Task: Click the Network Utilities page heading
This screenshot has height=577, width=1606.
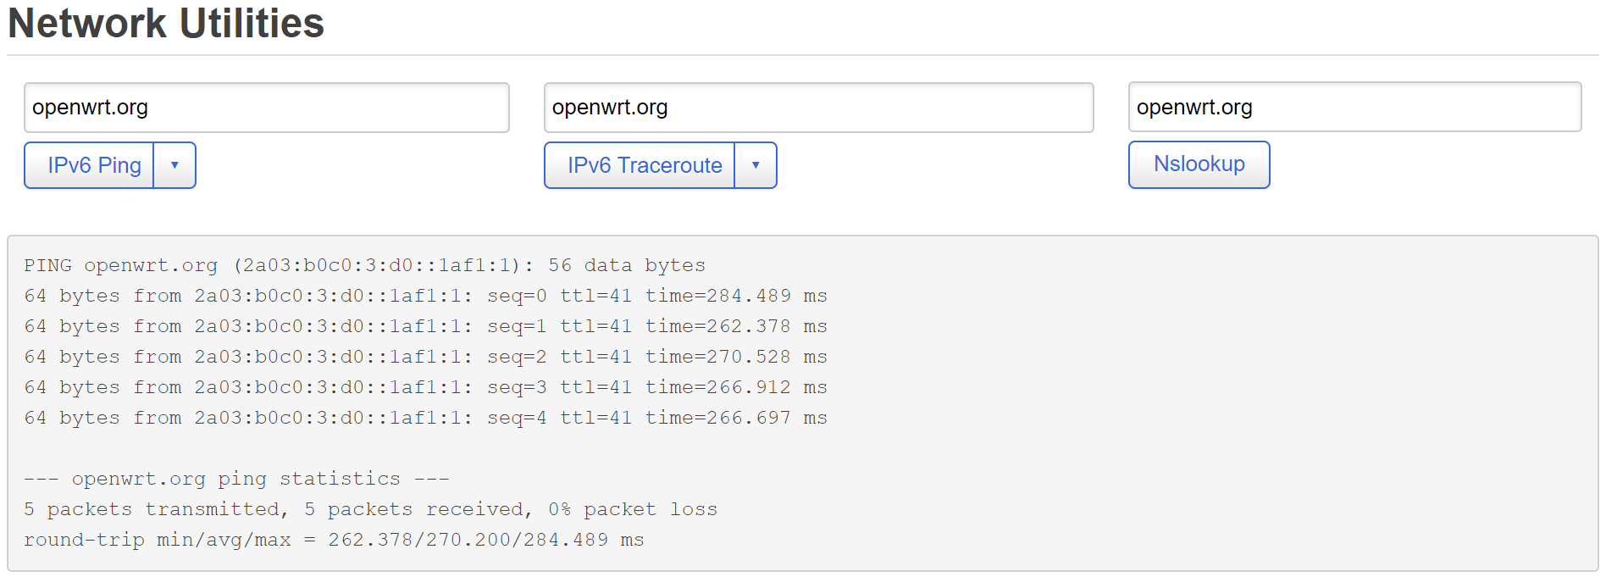Action: pos(165,23)
